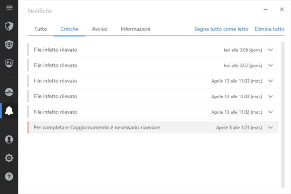291x194 pixels.
Task: Open the activity pulse monitor icon
Action: (x=9, y=92)
